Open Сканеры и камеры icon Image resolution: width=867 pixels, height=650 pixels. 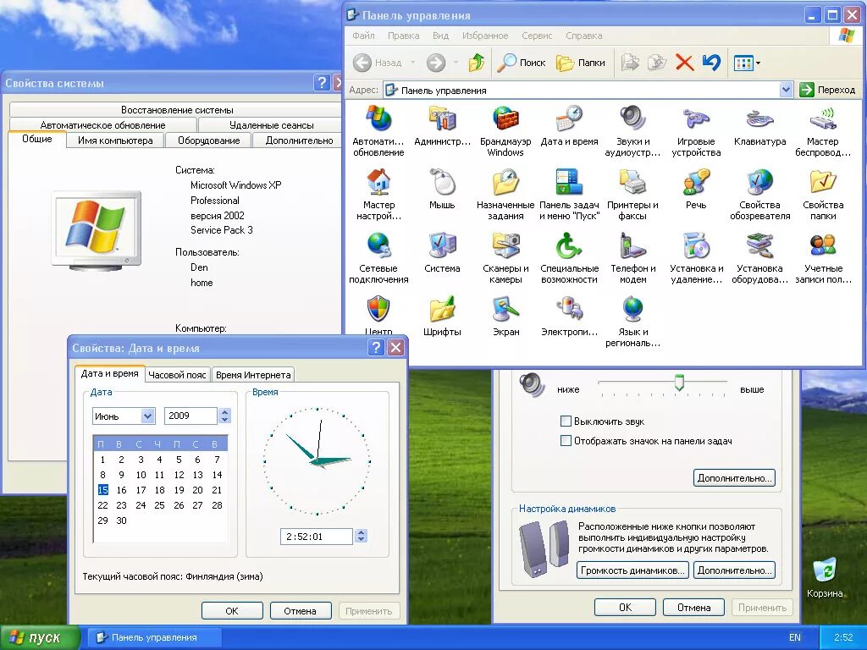tap(505, 258)
